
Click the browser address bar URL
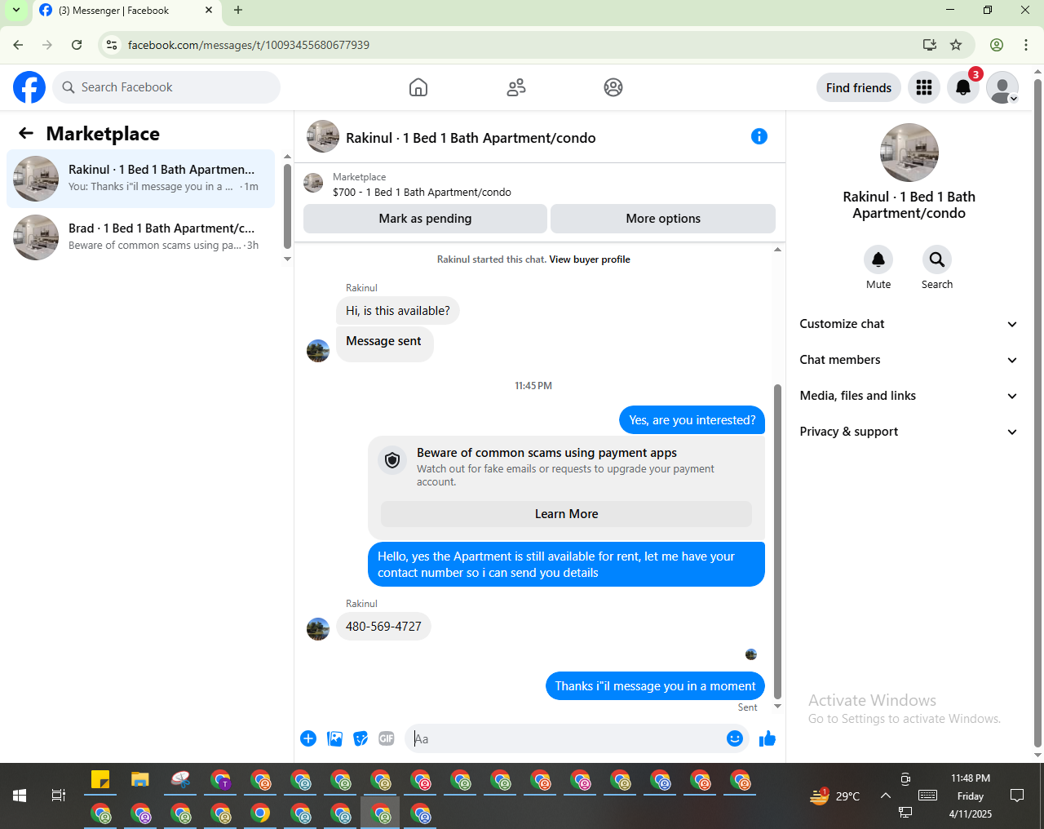249,45
